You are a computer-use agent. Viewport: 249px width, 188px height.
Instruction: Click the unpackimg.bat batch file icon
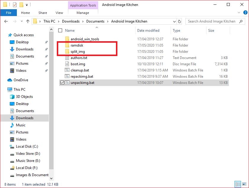pos(67,82)
